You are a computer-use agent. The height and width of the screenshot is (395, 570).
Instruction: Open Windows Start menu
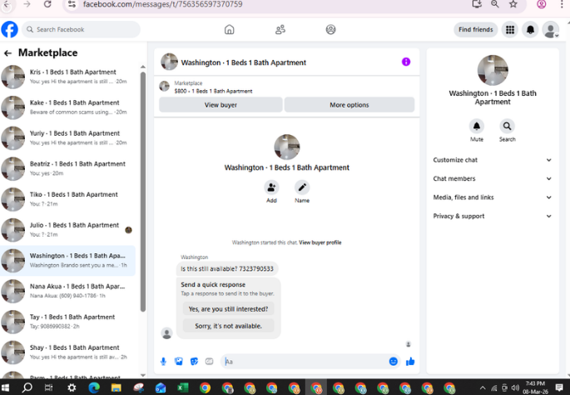(x=6, y=387)
